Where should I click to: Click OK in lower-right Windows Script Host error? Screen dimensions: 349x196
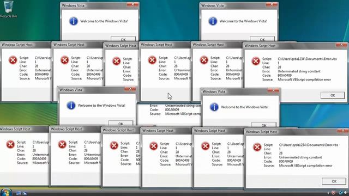point(334,181)
